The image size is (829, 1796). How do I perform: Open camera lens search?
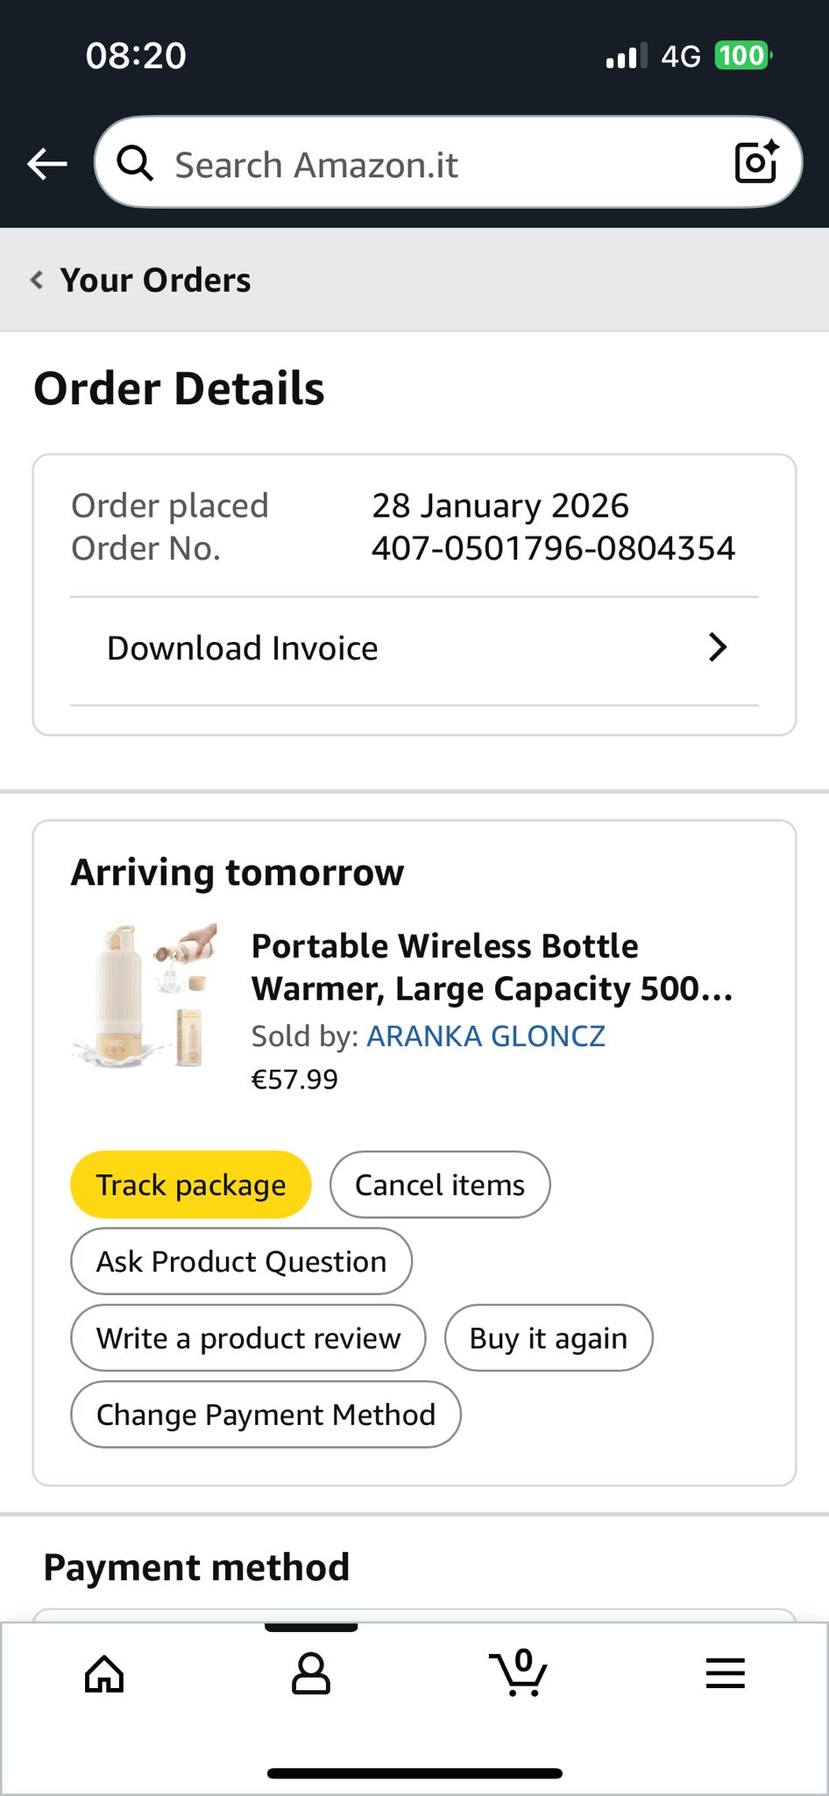pos(756,162)
